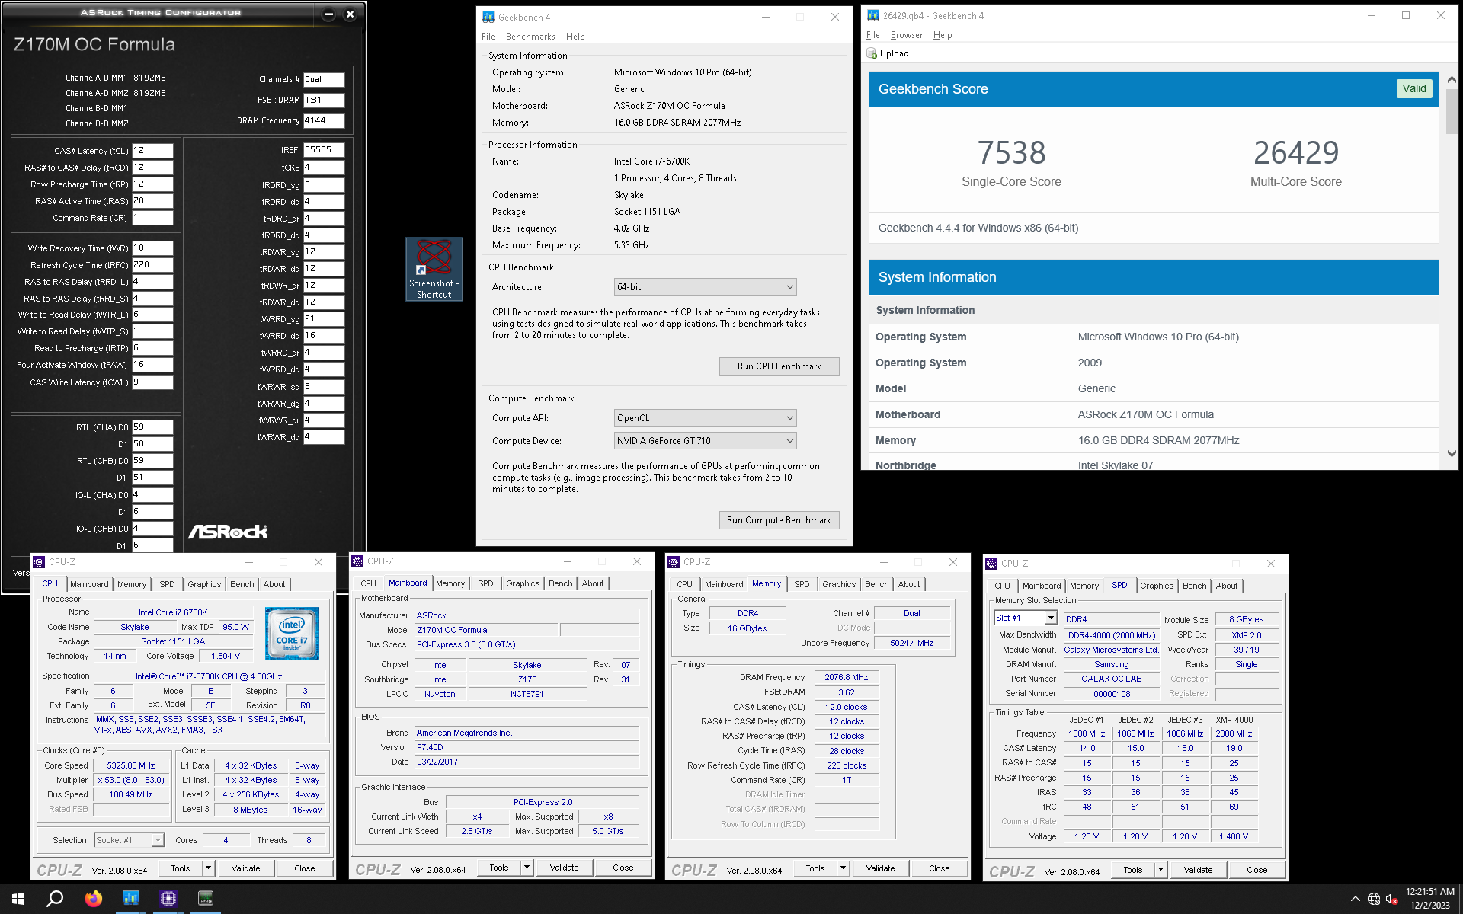Screen dimensions: 1463x914
Task: Show hidden system tray icons
Action: point(1355,899)
